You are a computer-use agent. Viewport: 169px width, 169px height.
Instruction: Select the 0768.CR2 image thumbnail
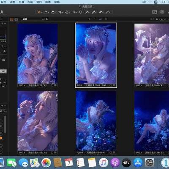click(x=96, y=121)
